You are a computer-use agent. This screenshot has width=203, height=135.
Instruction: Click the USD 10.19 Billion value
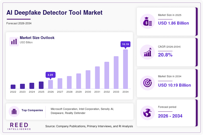(x=175, y=85)
